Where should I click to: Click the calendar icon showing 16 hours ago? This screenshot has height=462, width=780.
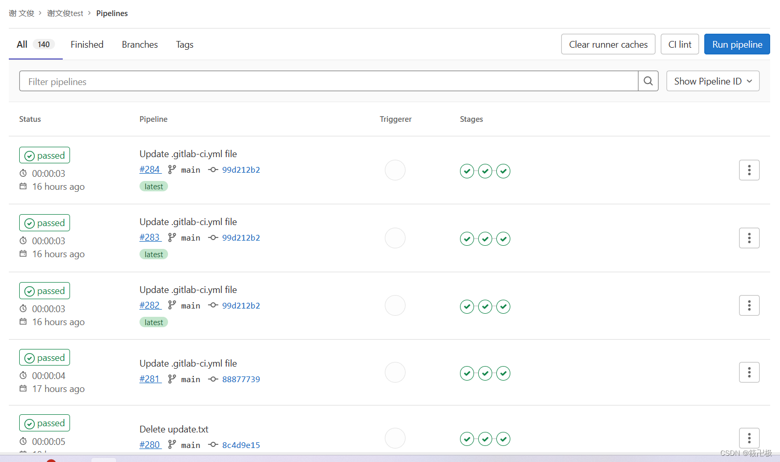coord(23,186)
